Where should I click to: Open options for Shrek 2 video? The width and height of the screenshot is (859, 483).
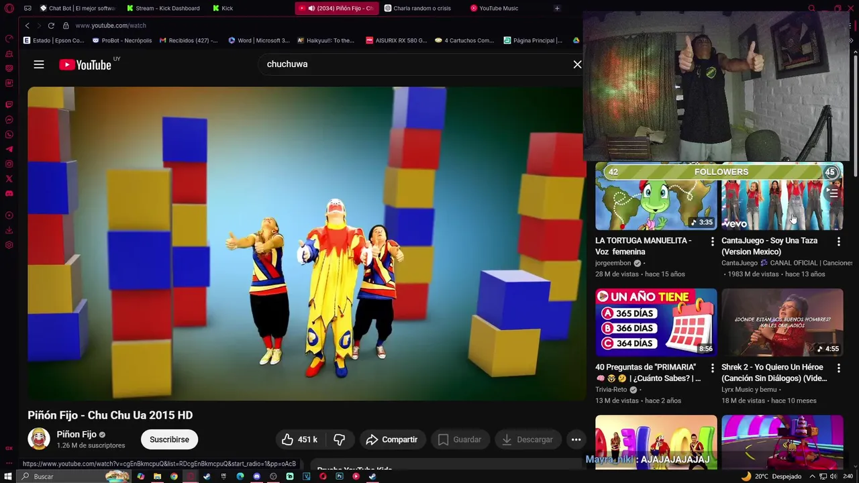pos(838,368)
